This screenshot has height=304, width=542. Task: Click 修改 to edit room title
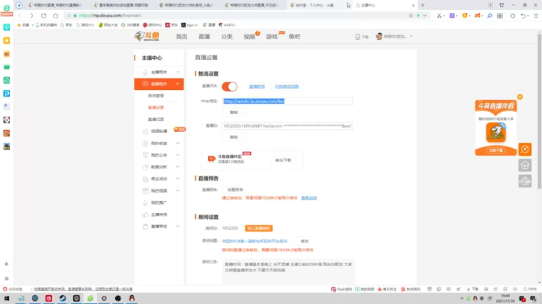tap(304, 241)
